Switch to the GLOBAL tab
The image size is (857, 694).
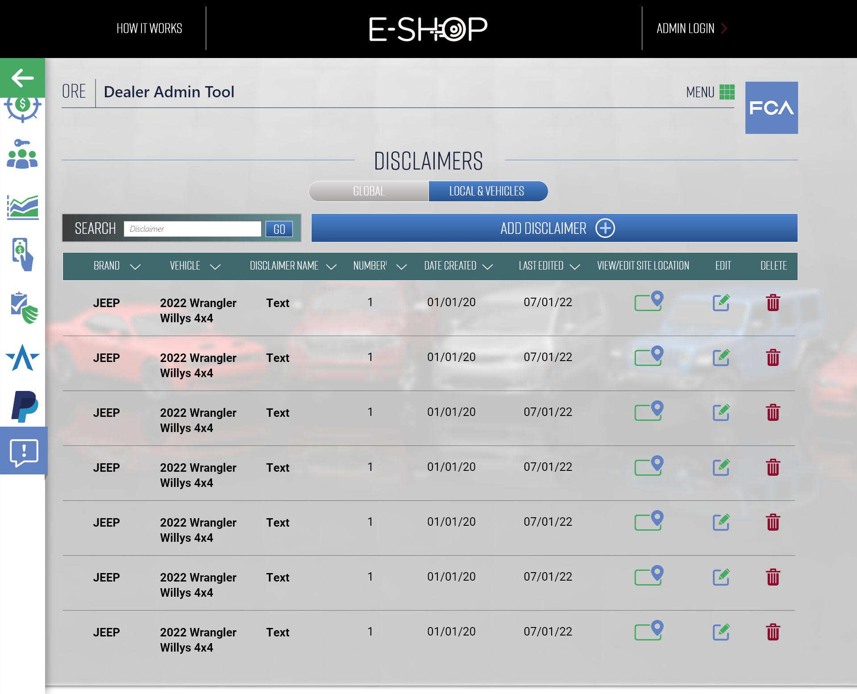(369, 191)
